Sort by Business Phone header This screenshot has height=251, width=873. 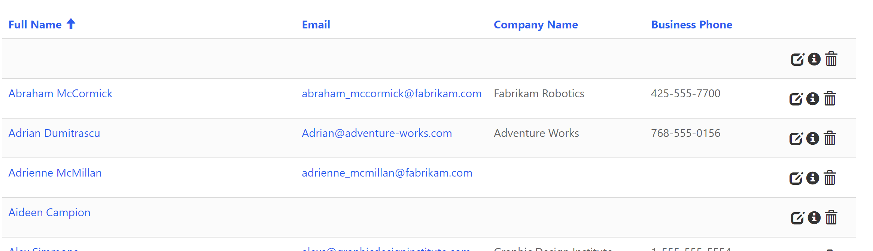pos(691,25)
